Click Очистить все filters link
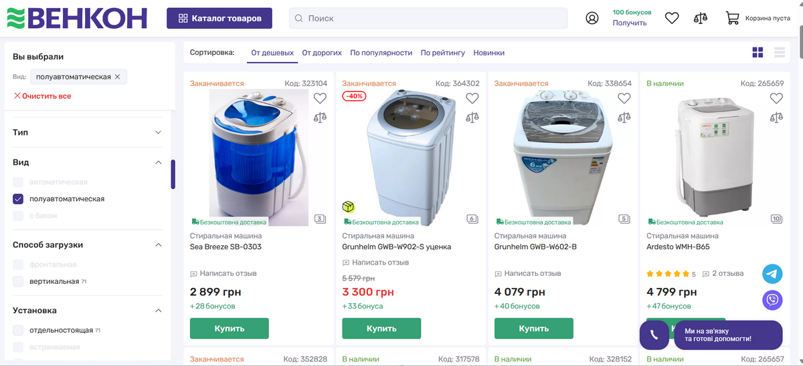 click(42, 96)
